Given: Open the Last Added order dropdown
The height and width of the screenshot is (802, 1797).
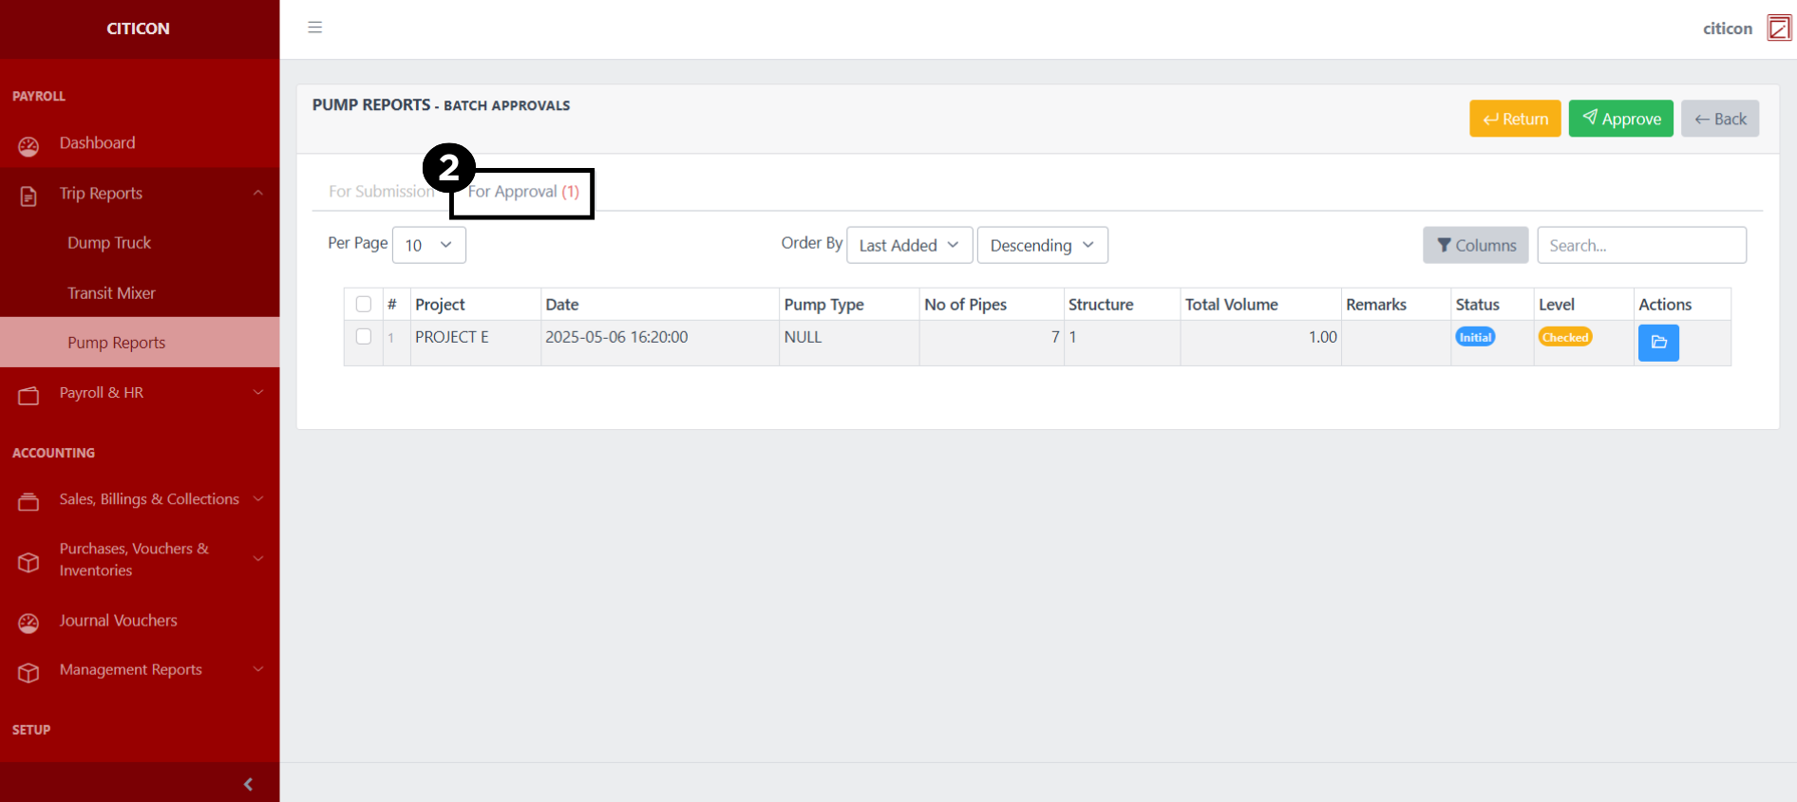Looking at the screenshot, I should click(908, 245).
